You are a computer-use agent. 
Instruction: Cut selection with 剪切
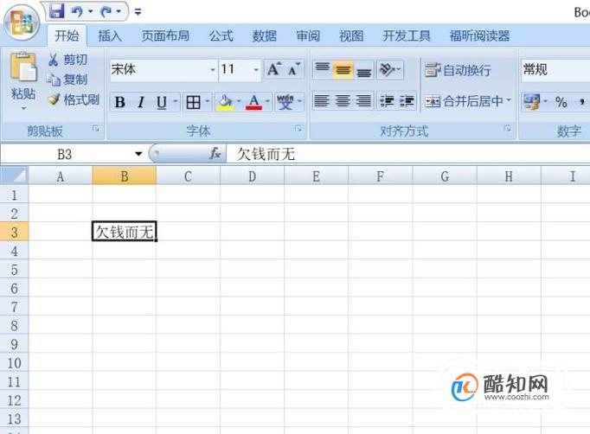coord(67,60)
